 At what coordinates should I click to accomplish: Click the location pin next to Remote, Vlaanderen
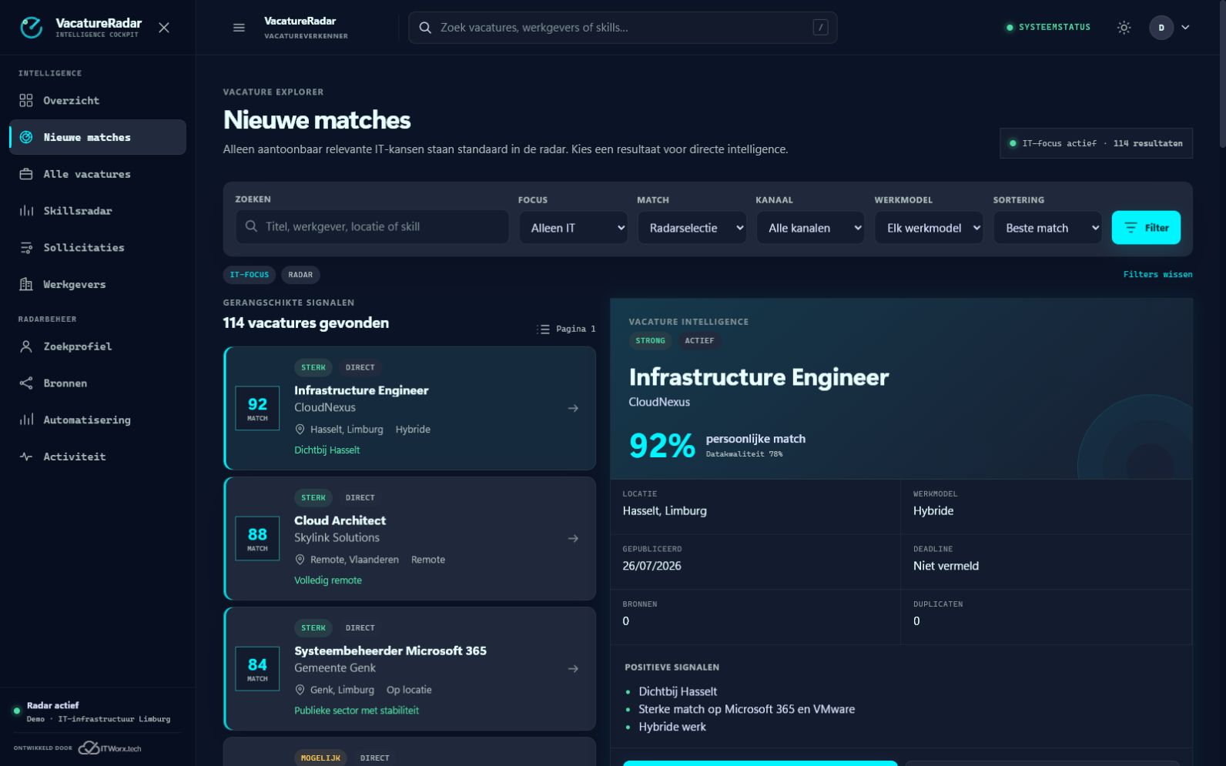300,560
